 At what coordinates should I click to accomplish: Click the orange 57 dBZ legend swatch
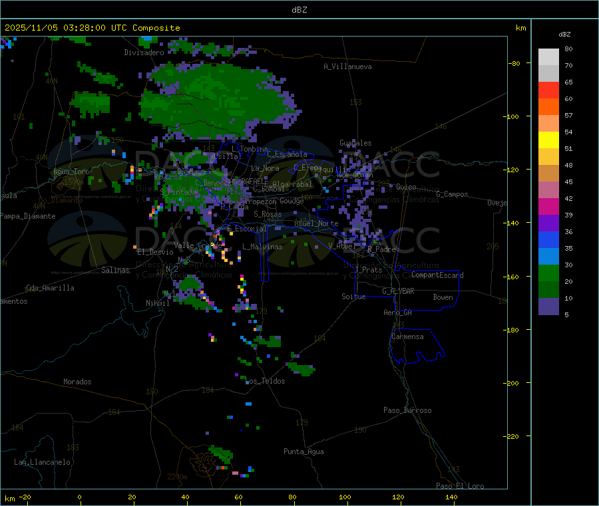point(548,107)
